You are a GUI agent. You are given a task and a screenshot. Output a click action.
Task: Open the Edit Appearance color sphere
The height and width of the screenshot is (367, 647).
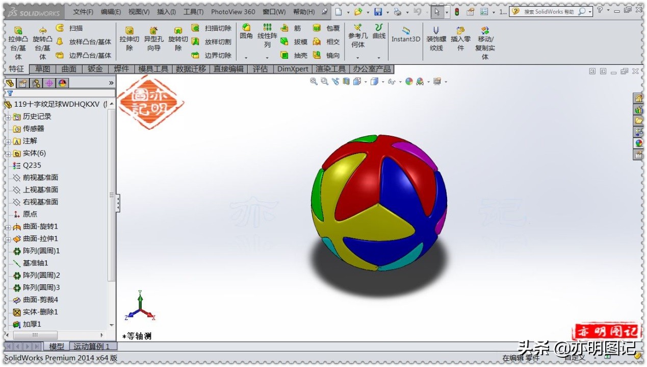(409, 81)
